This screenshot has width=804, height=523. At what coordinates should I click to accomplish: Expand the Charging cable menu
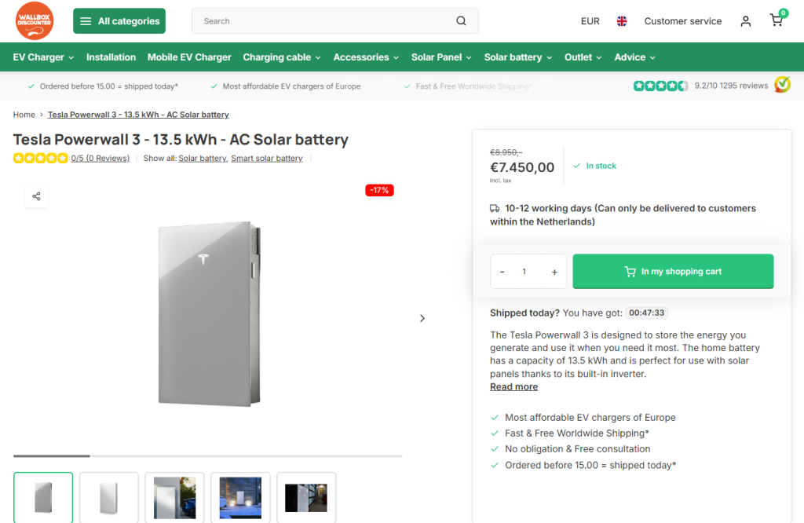[x=282, y=57]
